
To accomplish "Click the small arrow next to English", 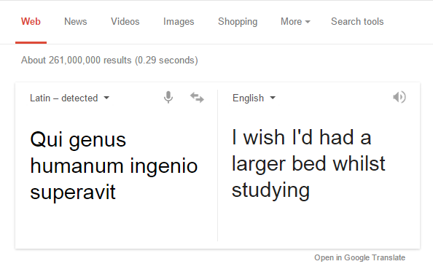I will click(x=273, y=98).
